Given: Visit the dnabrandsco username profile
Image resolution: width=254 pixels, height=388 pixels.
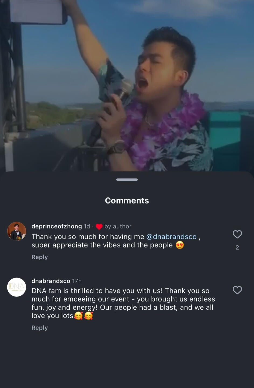Looking at the screenshot, I should click(51, 281).
